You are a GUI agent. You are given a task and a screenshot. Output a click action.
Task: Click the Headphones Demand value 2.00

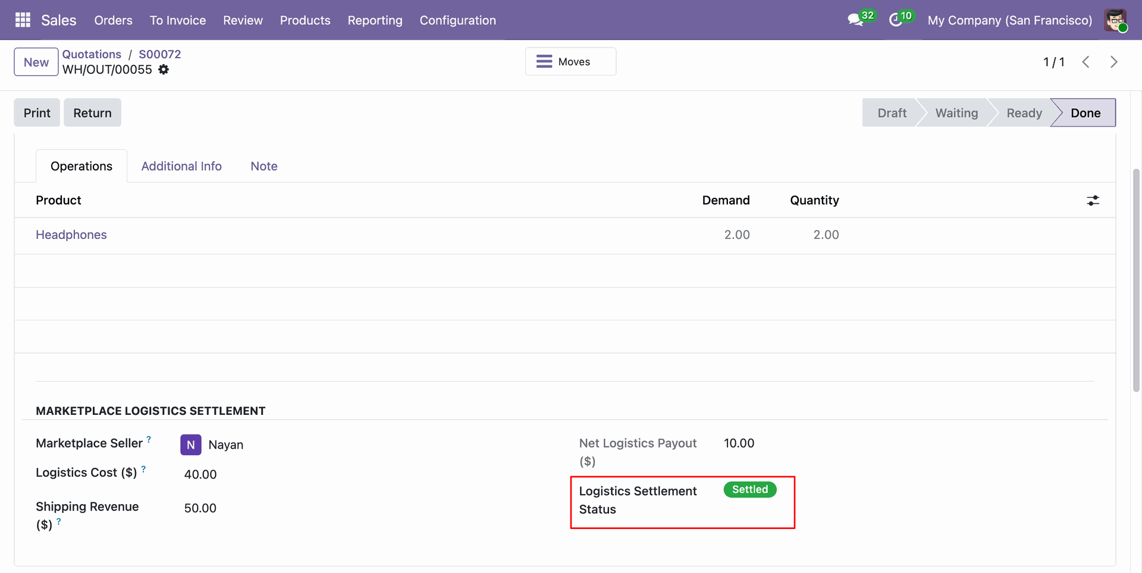(x=737, y=235)
